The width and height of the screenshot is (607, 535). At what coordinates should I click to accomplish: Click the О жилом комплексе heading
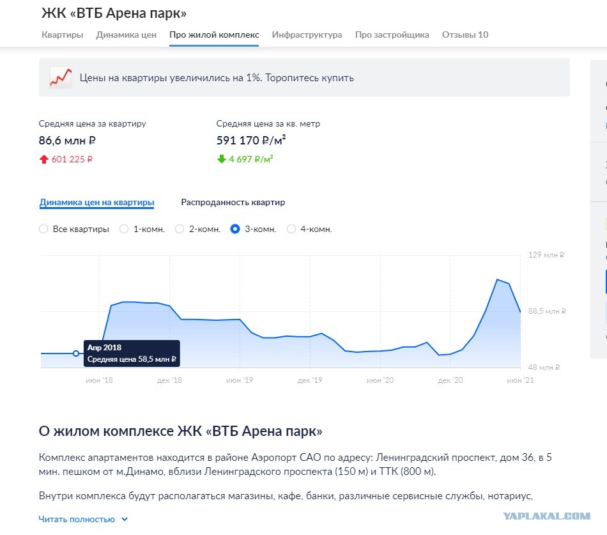[180, 431]
